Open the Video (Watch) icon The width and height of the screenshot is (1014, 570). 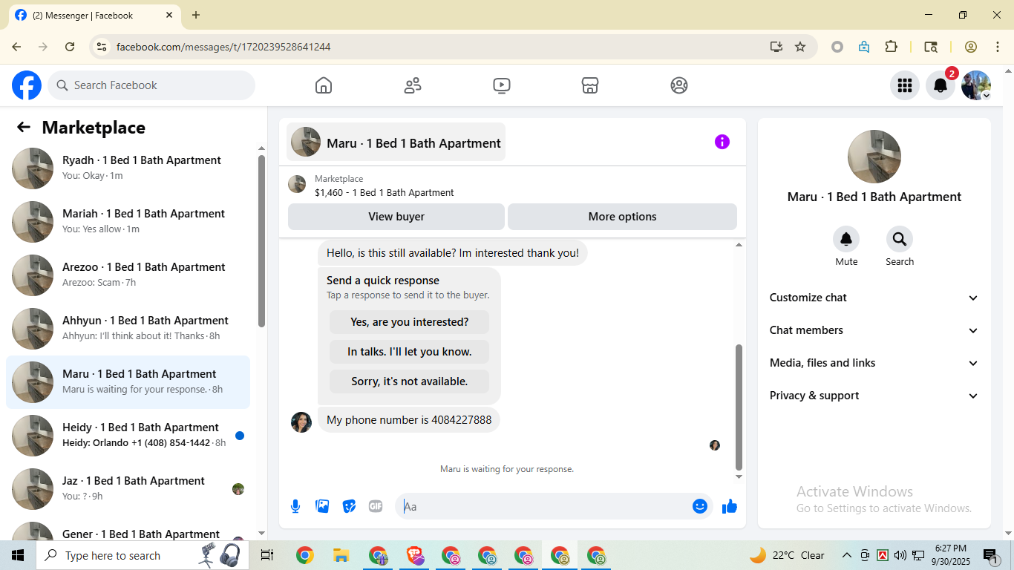coord(502,85)
